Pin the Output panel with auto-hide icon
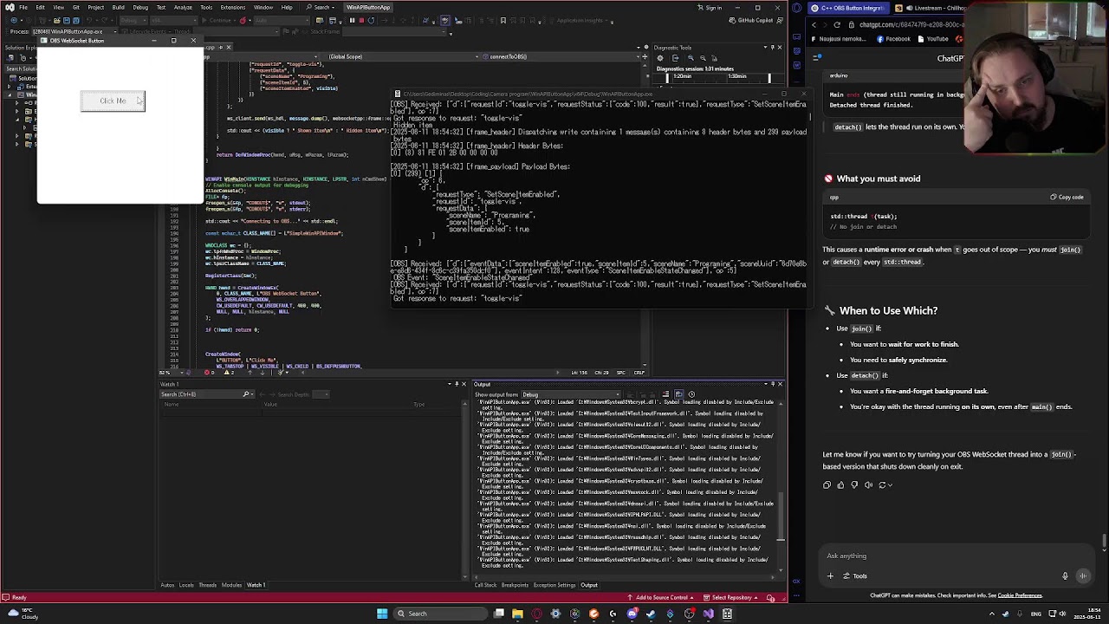This screenshot has height=624, width=1109. coord(772,384)
